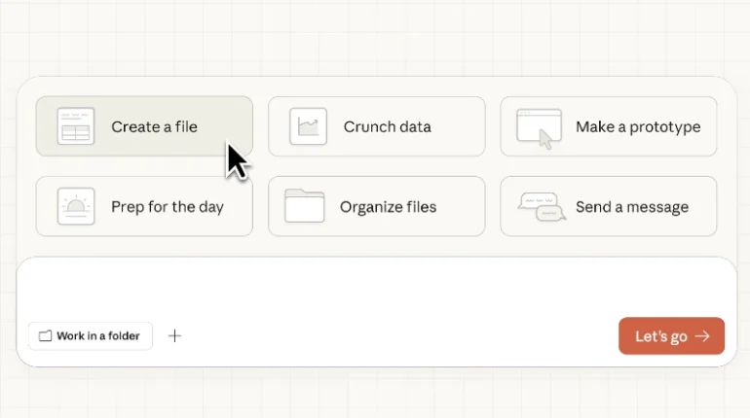750x418 pixels.
Task: Click the plus icon to add an attachment
Action: click(x=175, y=335)
